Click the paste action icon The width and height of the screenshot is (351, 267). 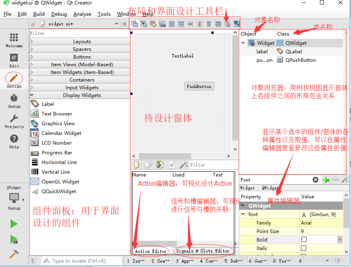160,165
